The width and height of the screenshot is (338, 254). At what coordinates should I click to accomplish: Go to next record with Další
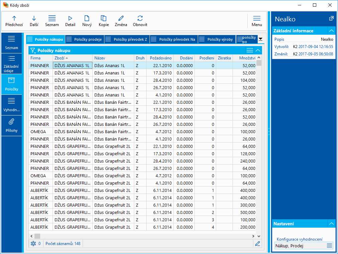34,19
